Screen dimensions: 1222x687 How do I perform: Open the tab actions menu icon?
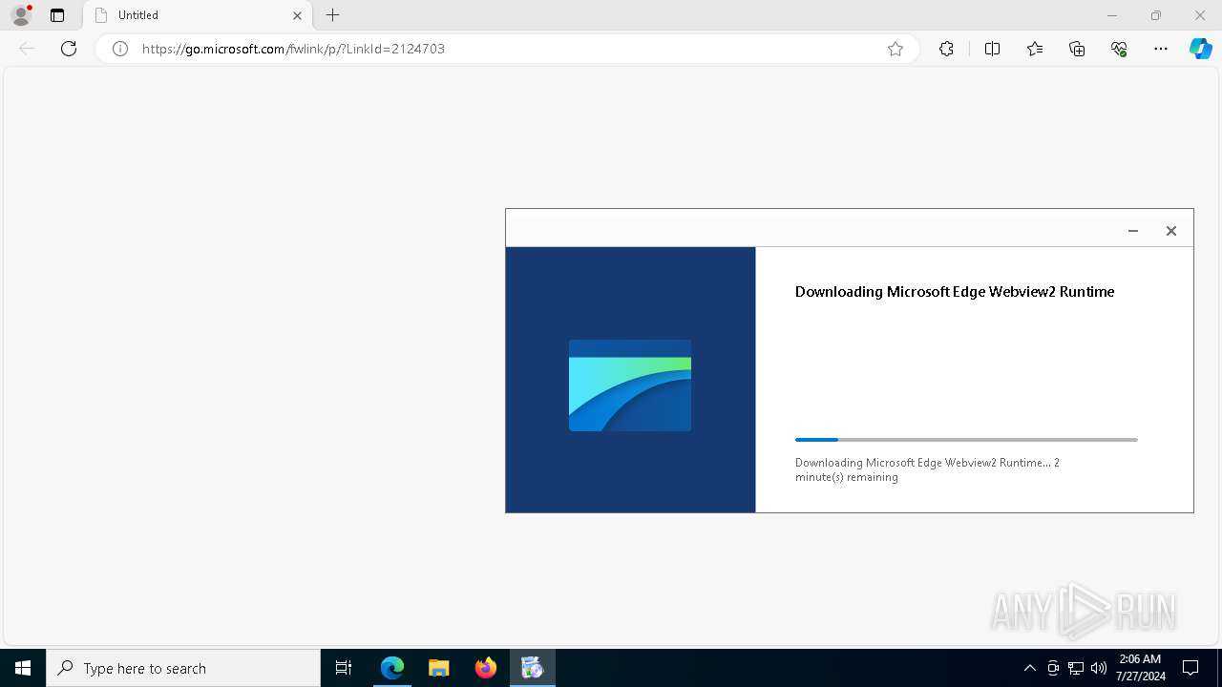[x=57, y=15]
